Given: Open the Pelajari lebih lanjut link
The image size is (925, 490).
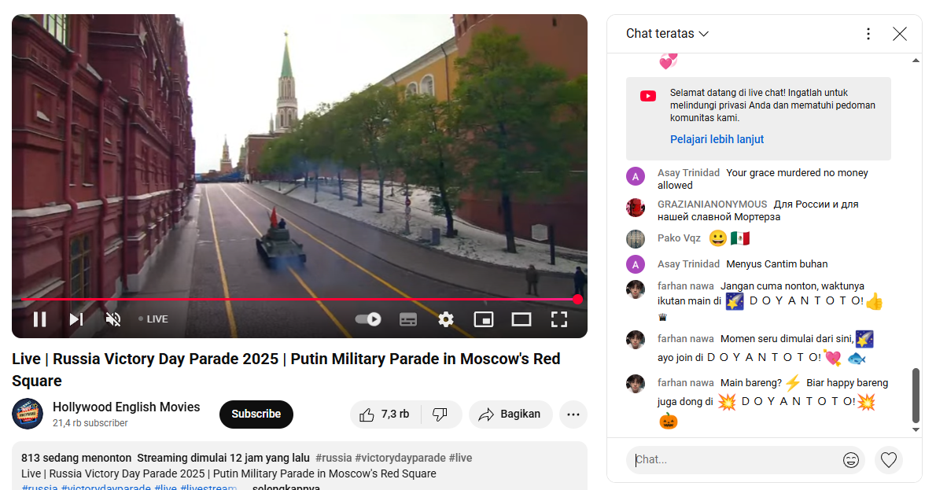Looking at the screenshot, I should [717, 139].
